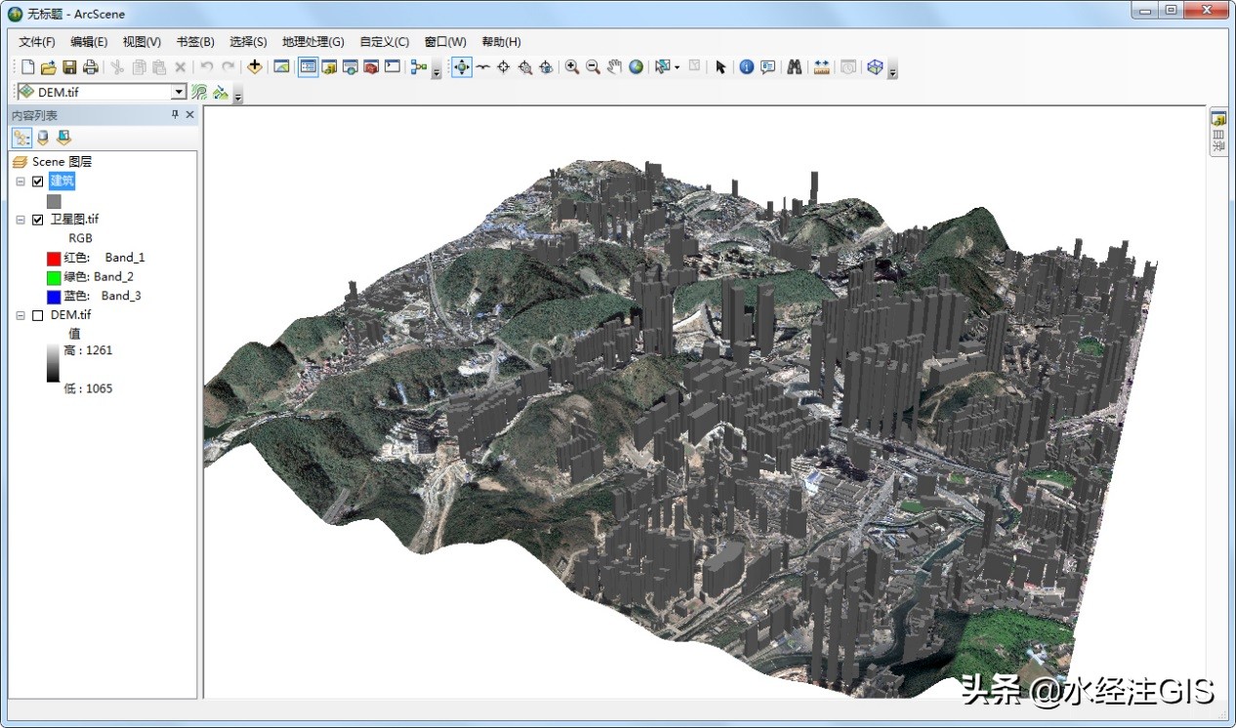The image size is (1236, 728).
Task: Select the Identify info tool
Action: [747, 67]
